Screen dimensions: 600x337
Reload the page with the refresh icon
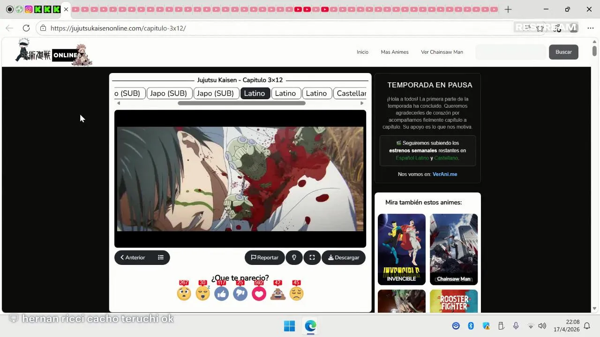click(x=26, y=28)
